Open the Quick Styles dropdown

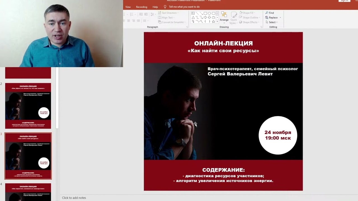tap(234, 17)
